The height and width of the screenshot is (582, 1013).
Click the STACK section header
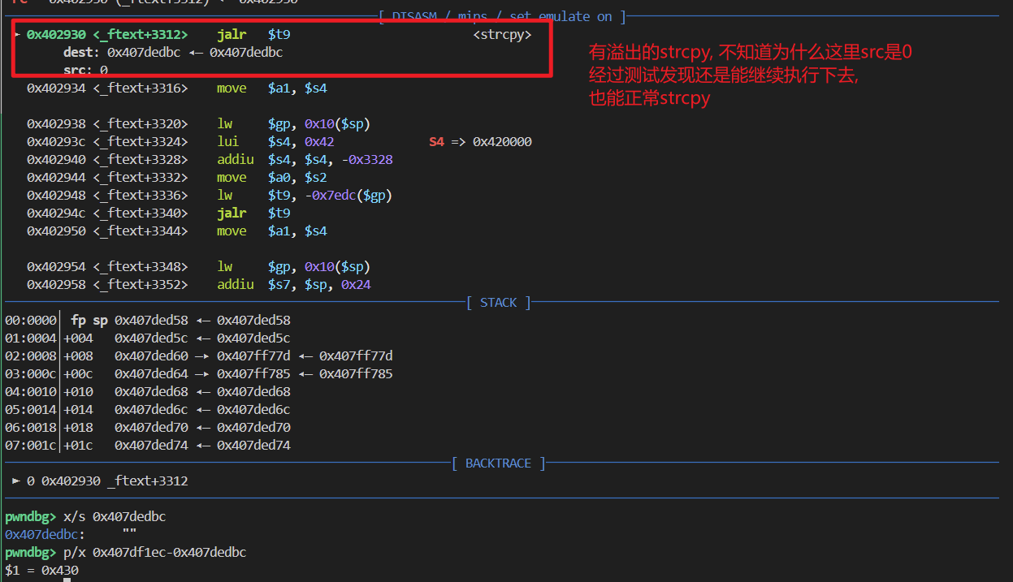pyautogui.click(x=498, y=303)
